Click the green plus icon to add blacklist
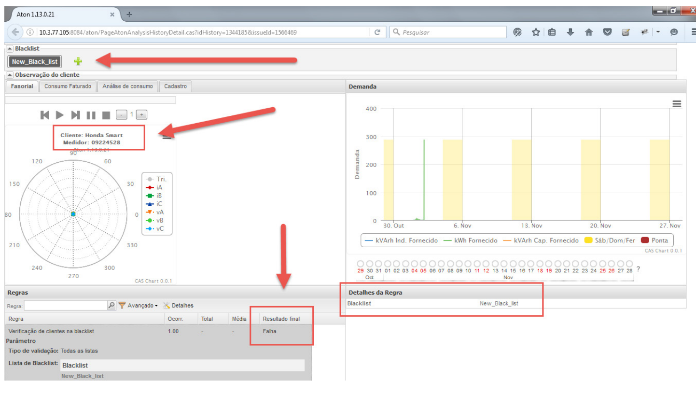The image size is (696, 396). pos(78,61)
